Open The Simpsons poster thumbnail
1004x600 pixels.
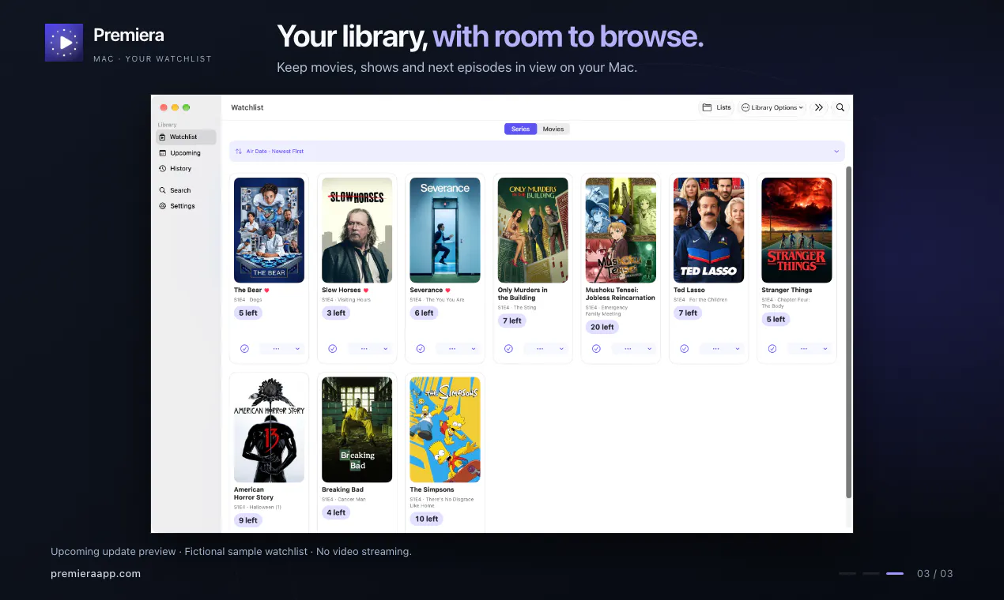click(445, 429)
